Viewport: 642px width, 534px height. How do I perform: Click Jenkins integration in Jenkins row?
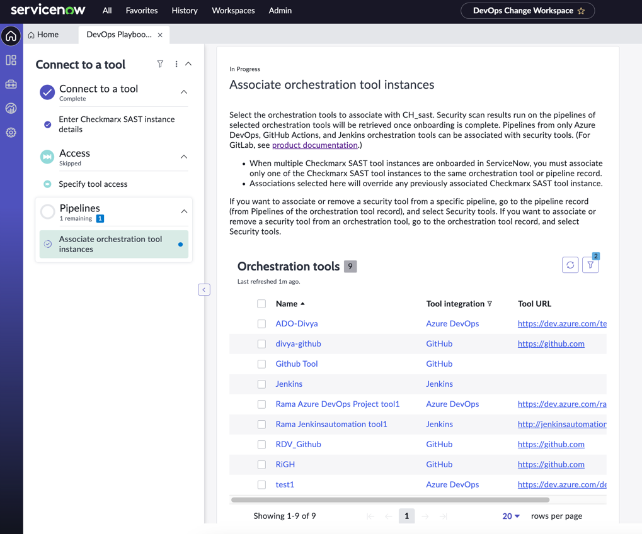[439, 384]
